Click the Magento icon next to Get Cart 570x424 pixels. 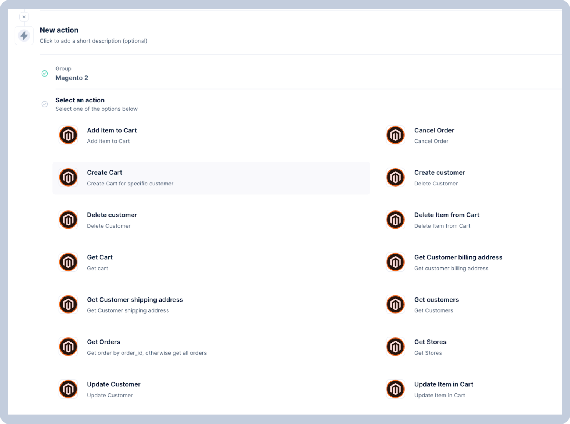68,262
